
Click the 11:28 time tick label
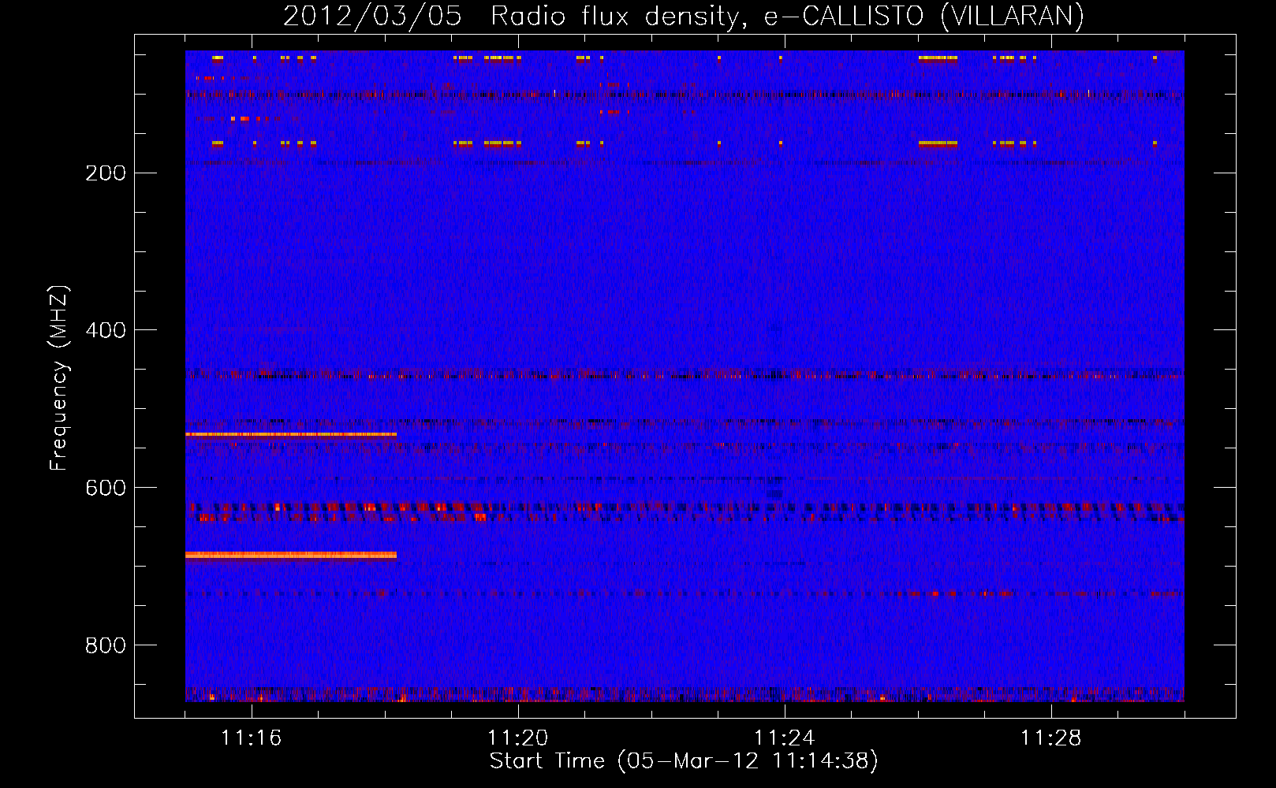coord(1051,738)
